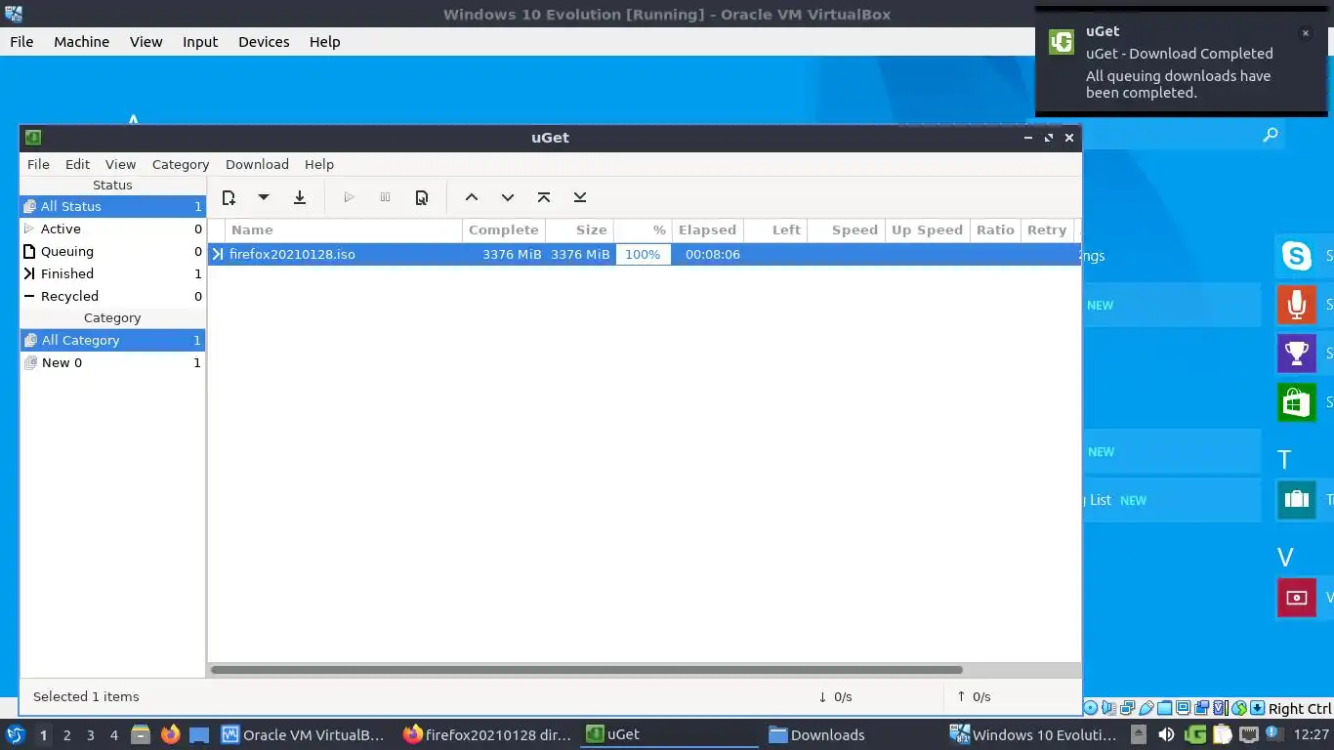The width and height of the screenshot is (1334, 750).
Task: Select the Finished status filter
Action: 112,273
